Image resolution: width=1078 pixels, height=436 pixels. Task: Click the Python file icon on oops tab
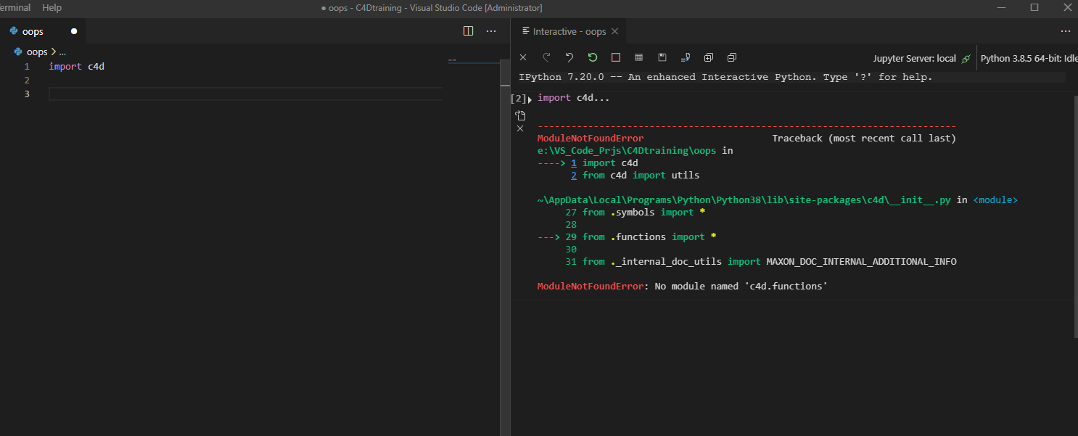[x=14, y=31]
